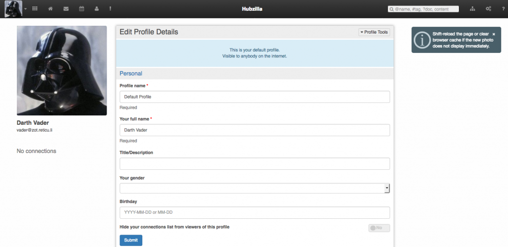Dismiss the shift-reload notification
The image size is (508, 247).
494,34
